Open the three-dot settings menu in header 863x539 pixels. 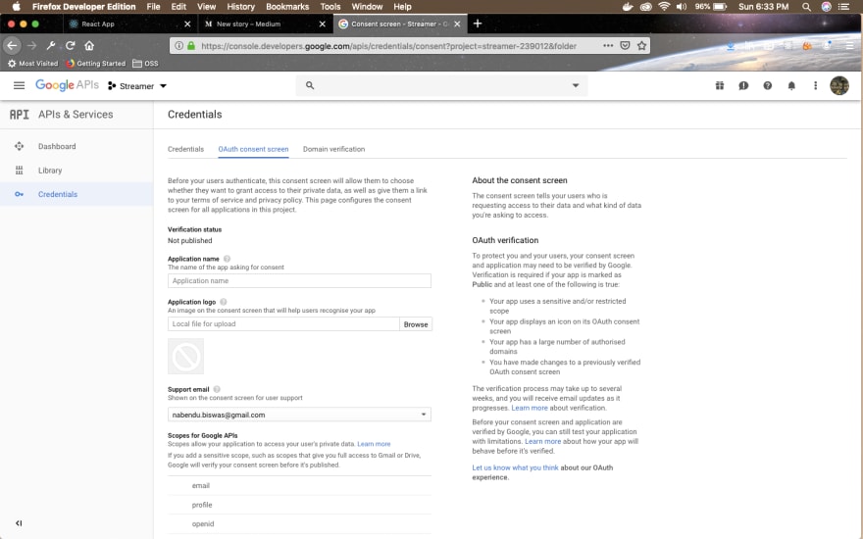(815, 85)
